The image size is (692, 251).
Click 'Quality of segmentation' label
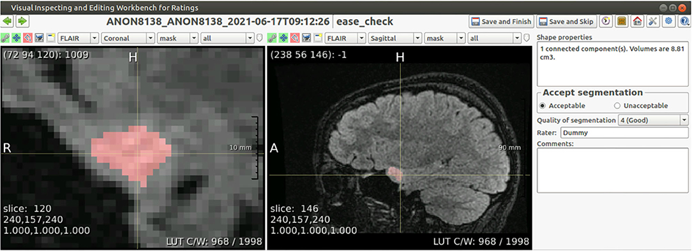coord(576,120)
